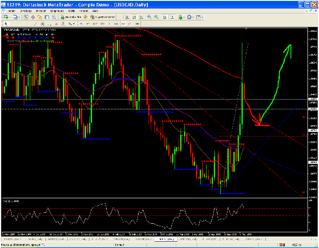The image size is (319, 248).
Task: Open the chart templates icon
Action: click(x=198, y=17)
